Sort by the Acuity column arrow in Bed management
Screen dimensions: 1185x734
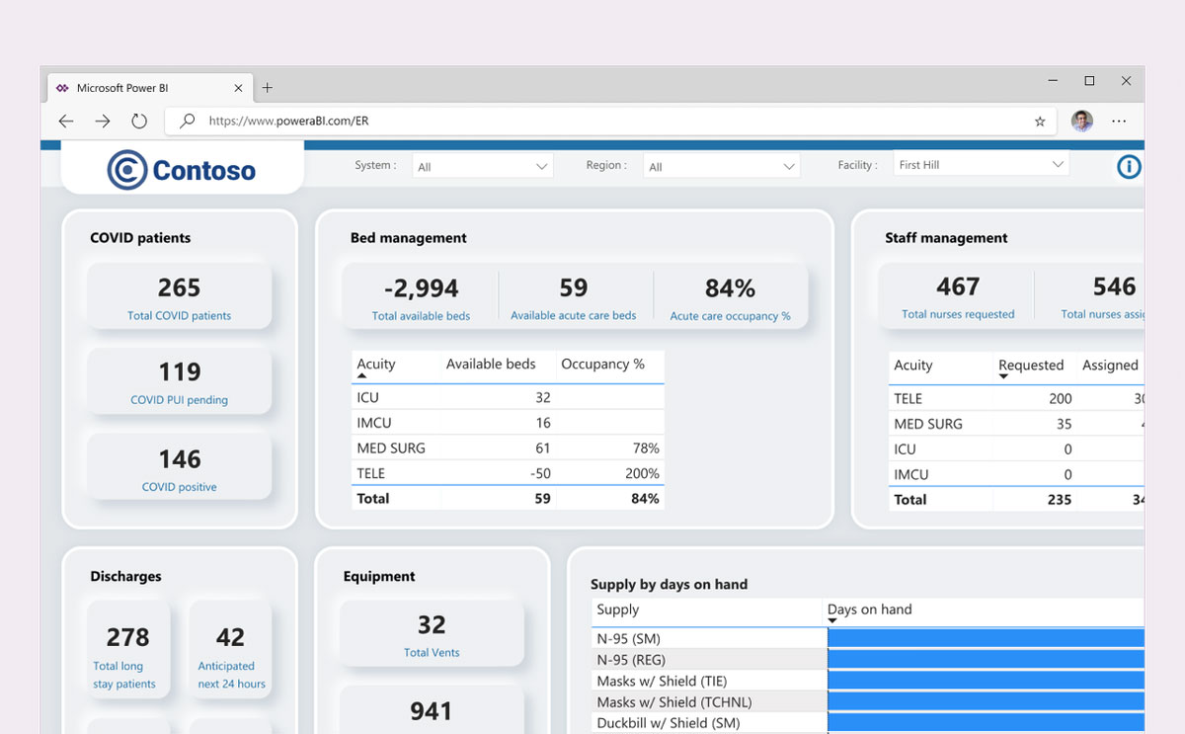coord(361,376)
